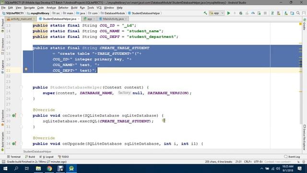
Task: Open the Logcat tool window
Action: click(47, 157)
